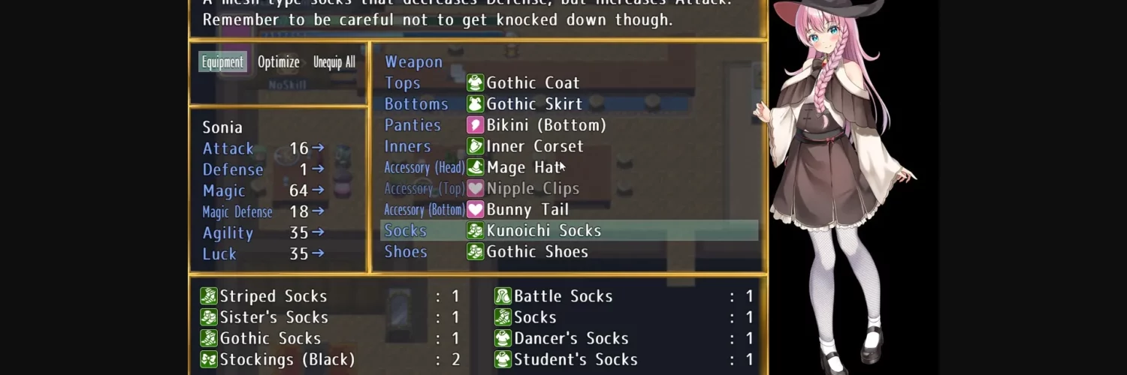The width and height of the screenshot is (1127, 375).
Task: Click the Mage Hat icon
Action: (475, 166)
